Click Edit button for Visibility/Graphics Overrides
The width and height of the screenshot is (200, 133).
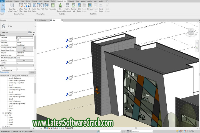(x=24, y=48)
